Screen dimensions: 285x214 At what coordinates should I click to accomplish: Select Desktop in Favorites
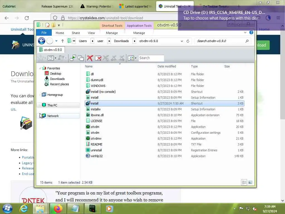point(56,74)
